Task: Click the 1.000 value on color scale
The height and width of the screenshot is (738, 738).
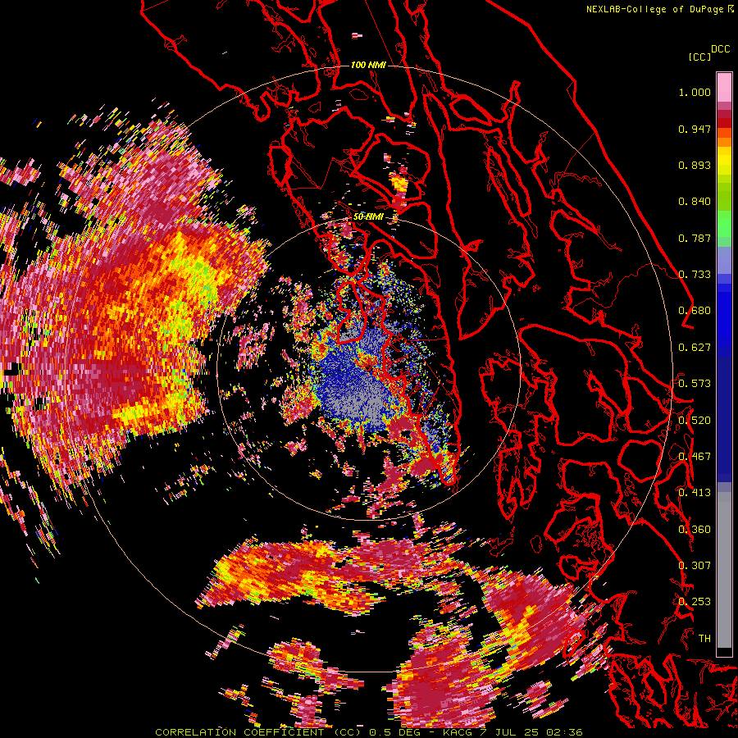Action: point(695,92)
